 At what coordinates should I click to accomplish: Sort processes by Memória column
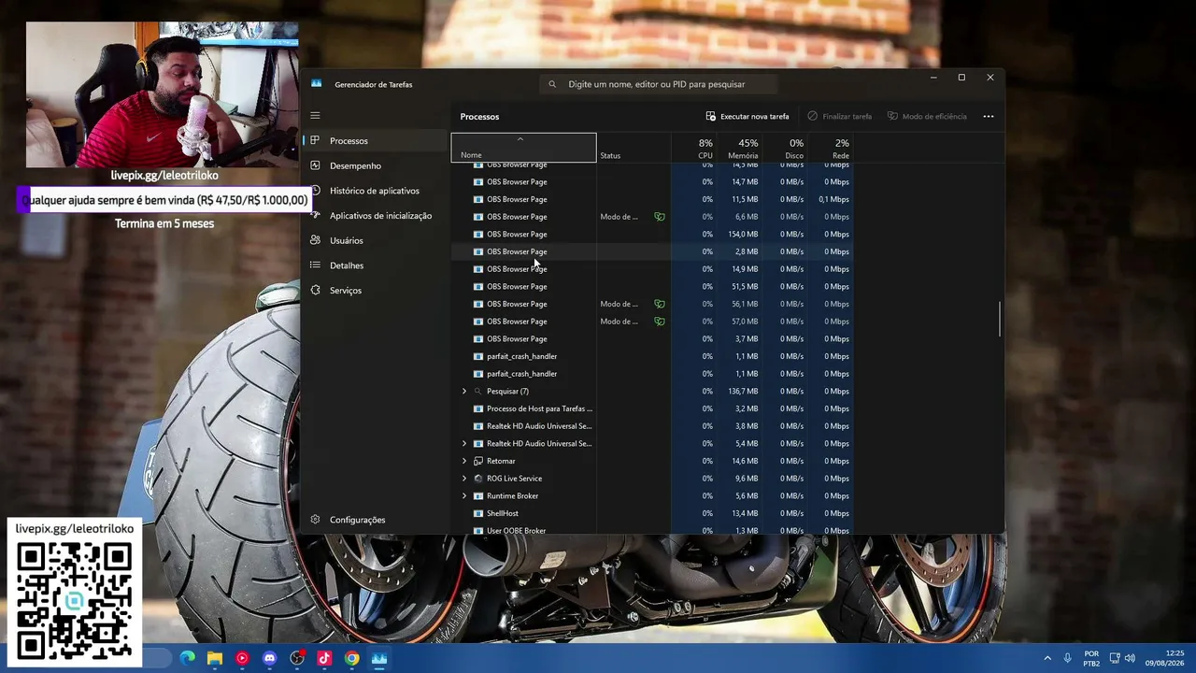click(740, 148)
